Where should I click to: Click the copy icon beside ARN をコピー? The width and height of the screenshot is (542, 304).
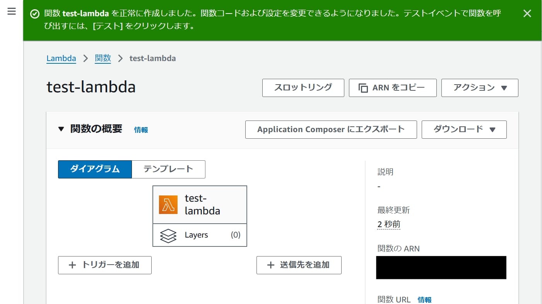pos(363,88)
